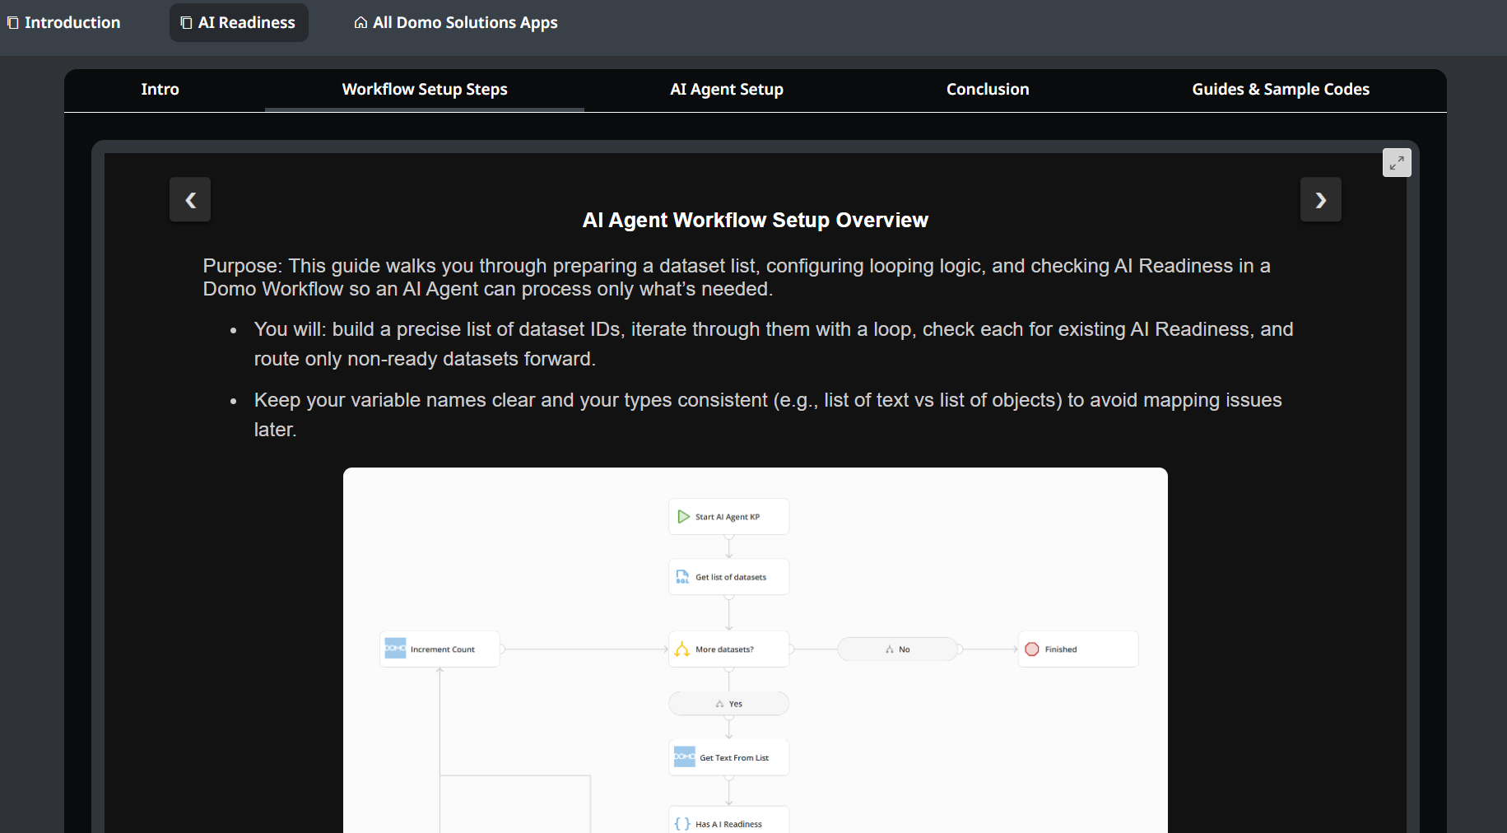This screenshot has width=1507, height=833.
Task: Click the Domo icon on Get Text From List
Action: pyautogui.click(x=685, y=756)
